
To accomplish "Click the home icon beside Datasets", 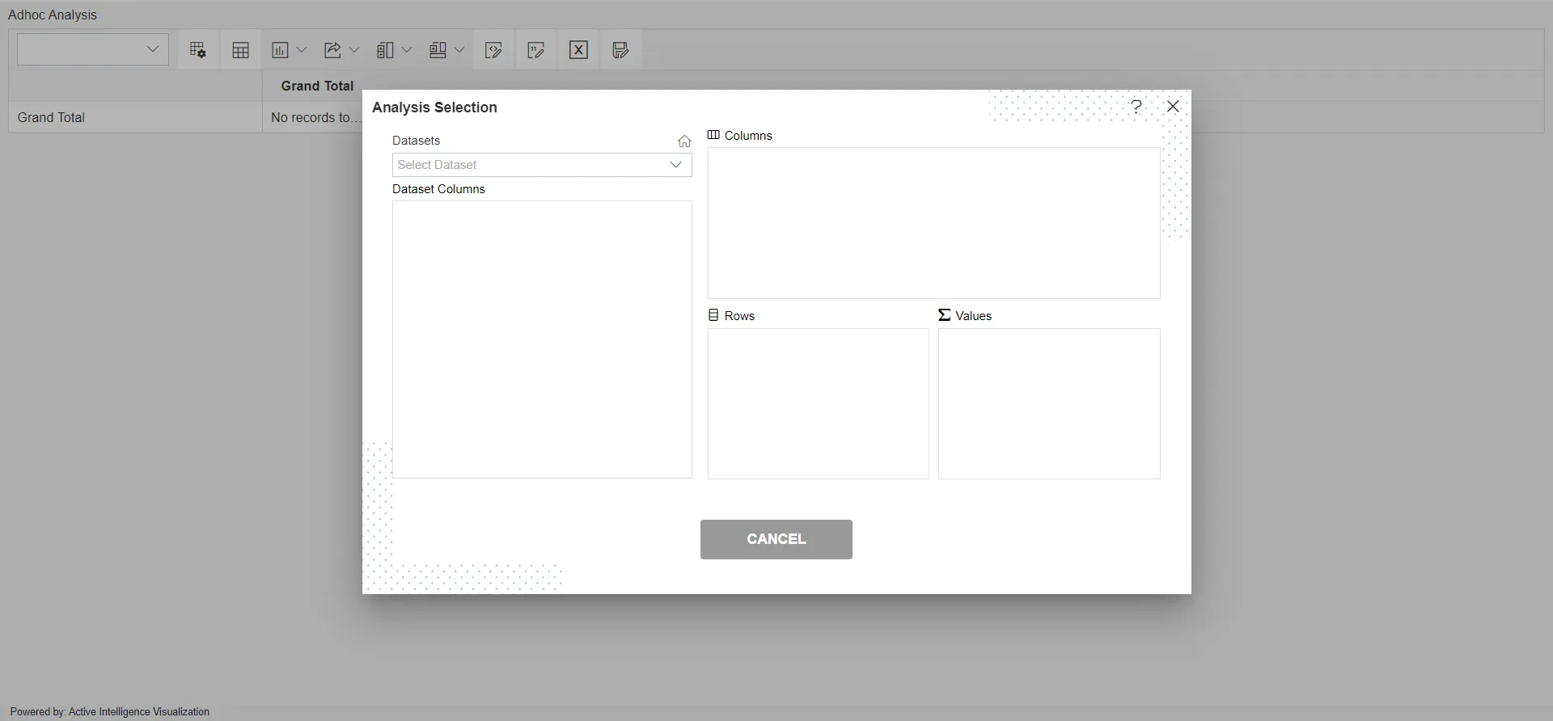I will pyautogui.click(x=684, y=141).
